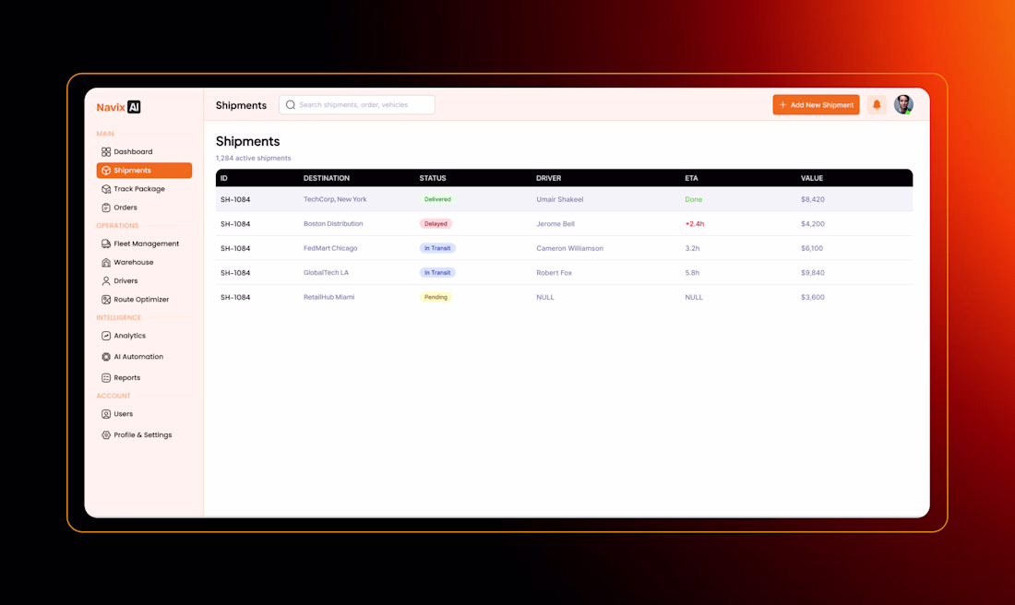The height and width of the screenshot is (605, 1015).
Task: Click the Warehouse building icon
Action: tap(106, 262)
